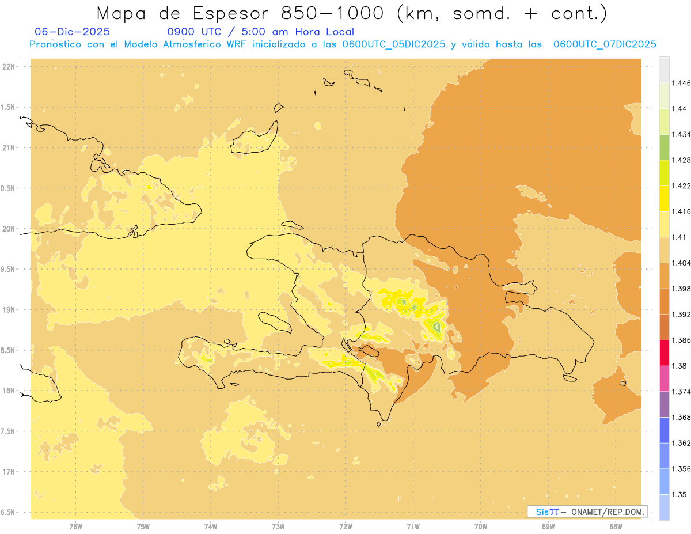Click the color bar value "1.35"

click(679, 494)
